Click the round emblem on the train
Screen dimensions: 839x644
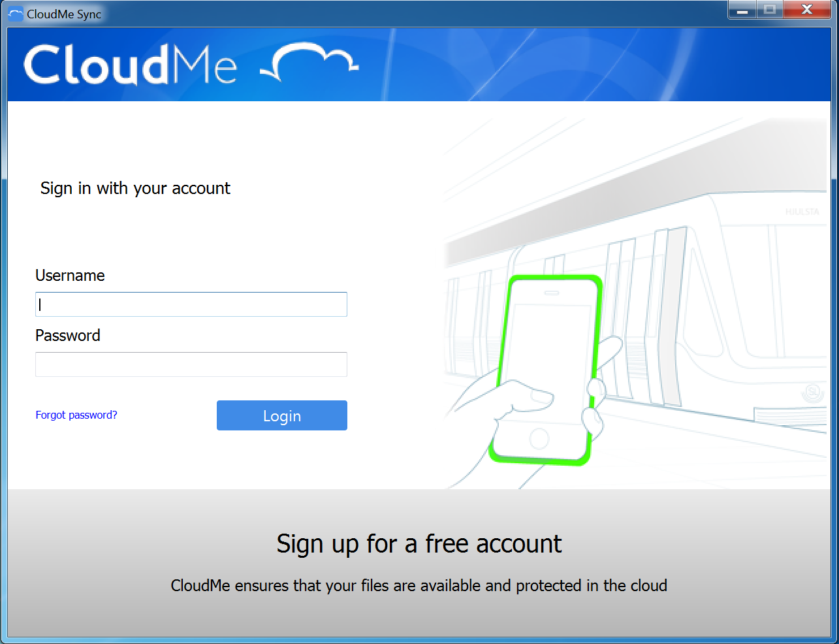(x=812, y=392)
